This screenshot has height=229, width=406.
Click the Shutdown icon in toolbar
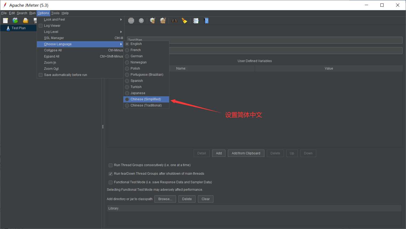coord(141,21)
